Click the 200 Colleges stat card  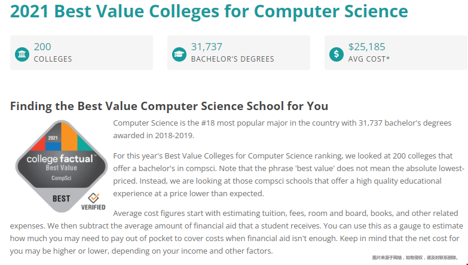pyautogui.click(x=81, y=53)
